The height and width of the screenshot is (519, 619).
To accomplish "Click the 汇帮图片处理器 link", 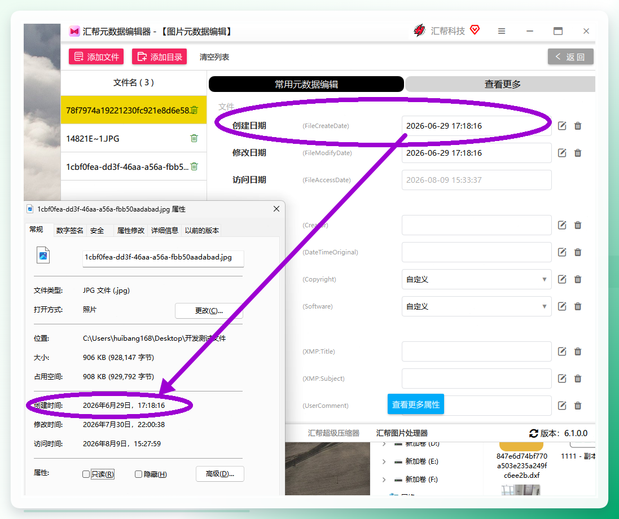I will pos(402,433).
